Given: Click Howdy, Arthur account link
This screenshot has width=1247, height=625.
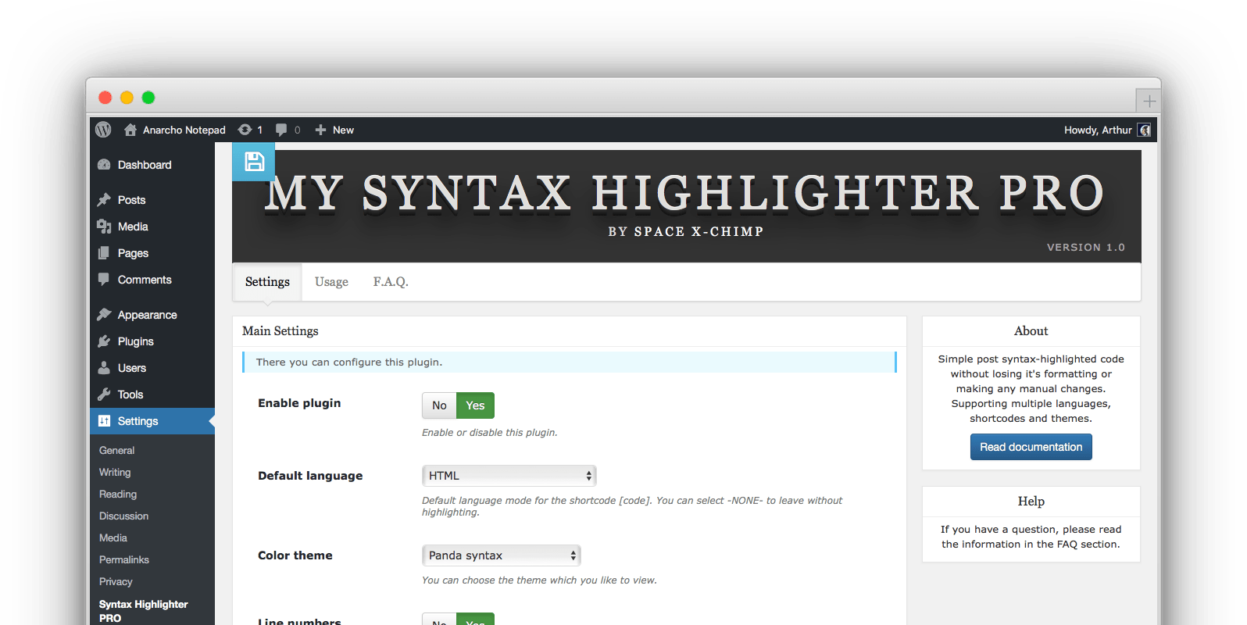Looking at the screenshot, I should tap(1098, 130).
